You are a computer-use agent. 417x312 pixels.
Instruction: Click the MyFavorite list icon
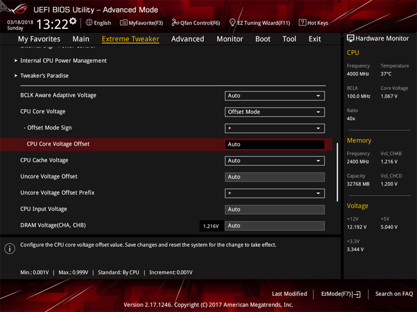click(x=123, y=23)
